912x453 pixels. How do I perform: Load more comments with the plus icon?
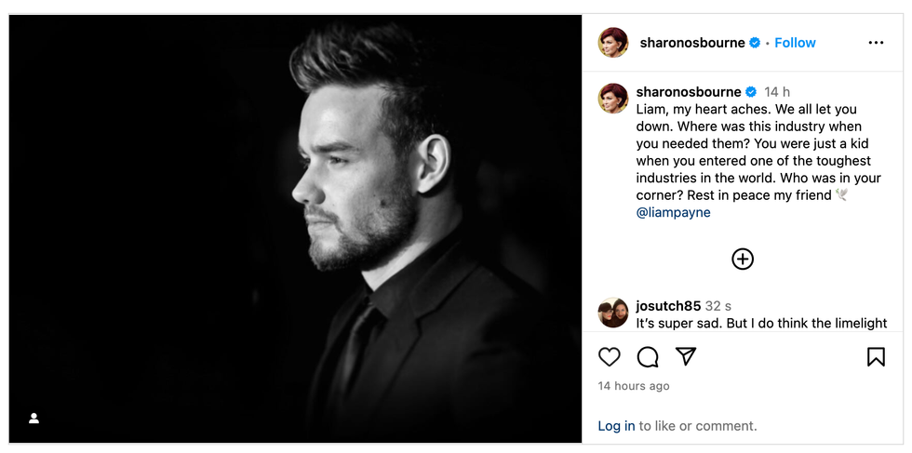pos(743,260)
